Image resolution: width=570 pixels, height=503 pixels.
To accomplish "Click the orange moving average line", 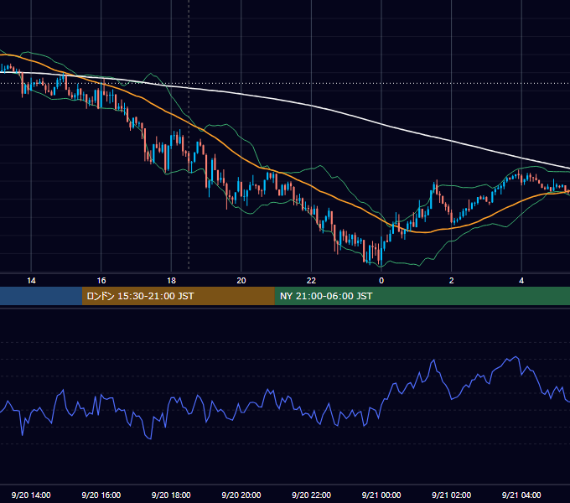I will click(x=311, y=186).
